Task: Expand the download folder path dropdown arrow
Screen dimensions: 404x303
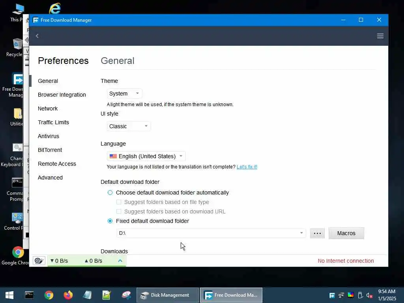Action: [301, 233]
